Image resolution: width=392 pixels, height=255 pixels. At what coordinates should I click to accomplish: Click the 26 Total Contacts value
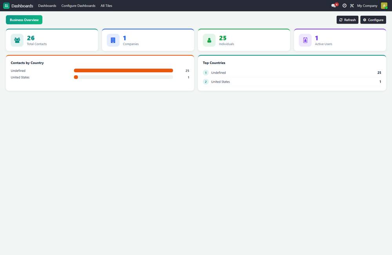tap(31, 38)
